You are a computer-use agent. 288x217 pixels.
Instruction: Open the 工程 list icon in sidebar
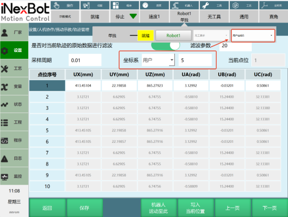[5, 122]
